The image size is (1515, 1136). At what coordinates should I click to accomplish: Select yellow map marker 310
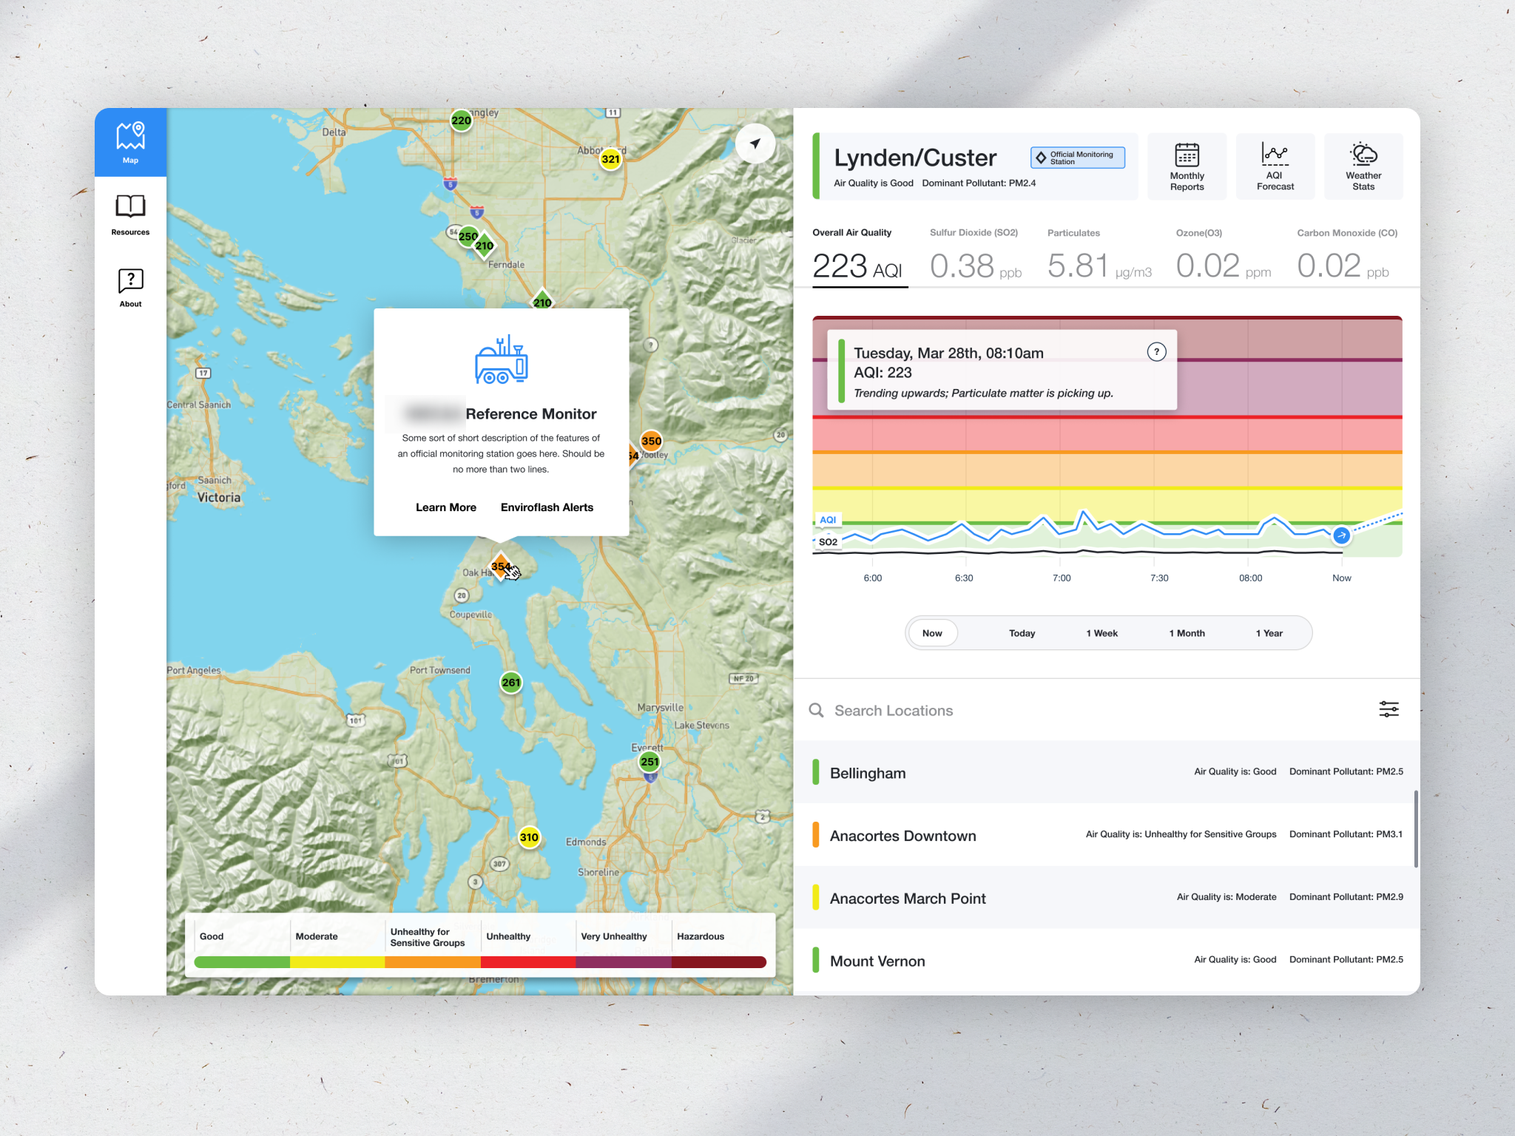click(x=529, y=837)
